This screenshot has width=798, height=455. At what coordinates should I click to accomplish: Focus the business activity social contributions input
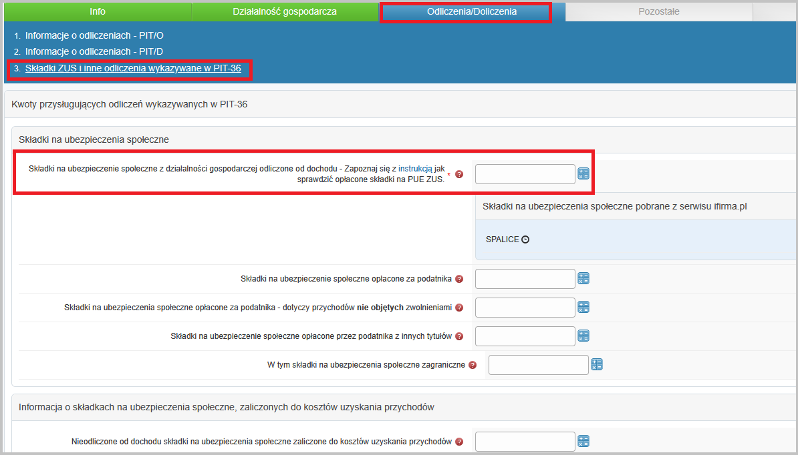point(525,174)
